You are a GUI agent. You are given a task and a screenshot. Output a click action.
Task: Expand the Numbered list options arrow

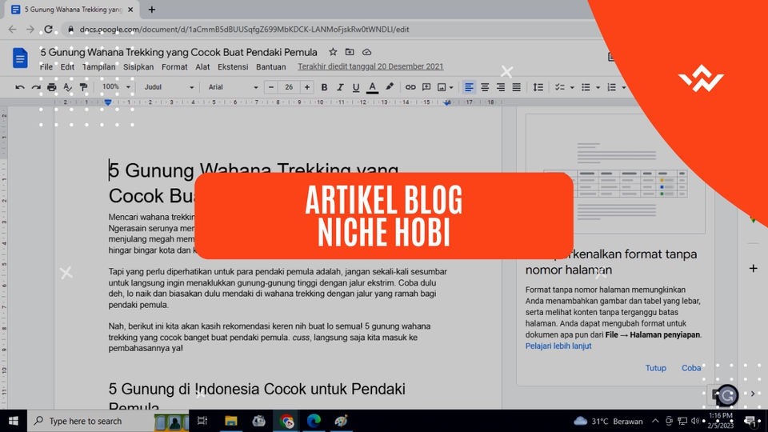tap(624, 88)
